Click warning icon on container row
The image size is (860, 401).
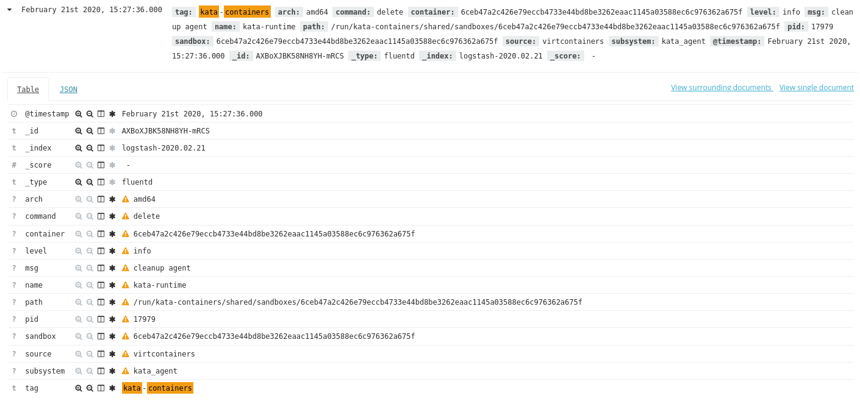(126, 234)
